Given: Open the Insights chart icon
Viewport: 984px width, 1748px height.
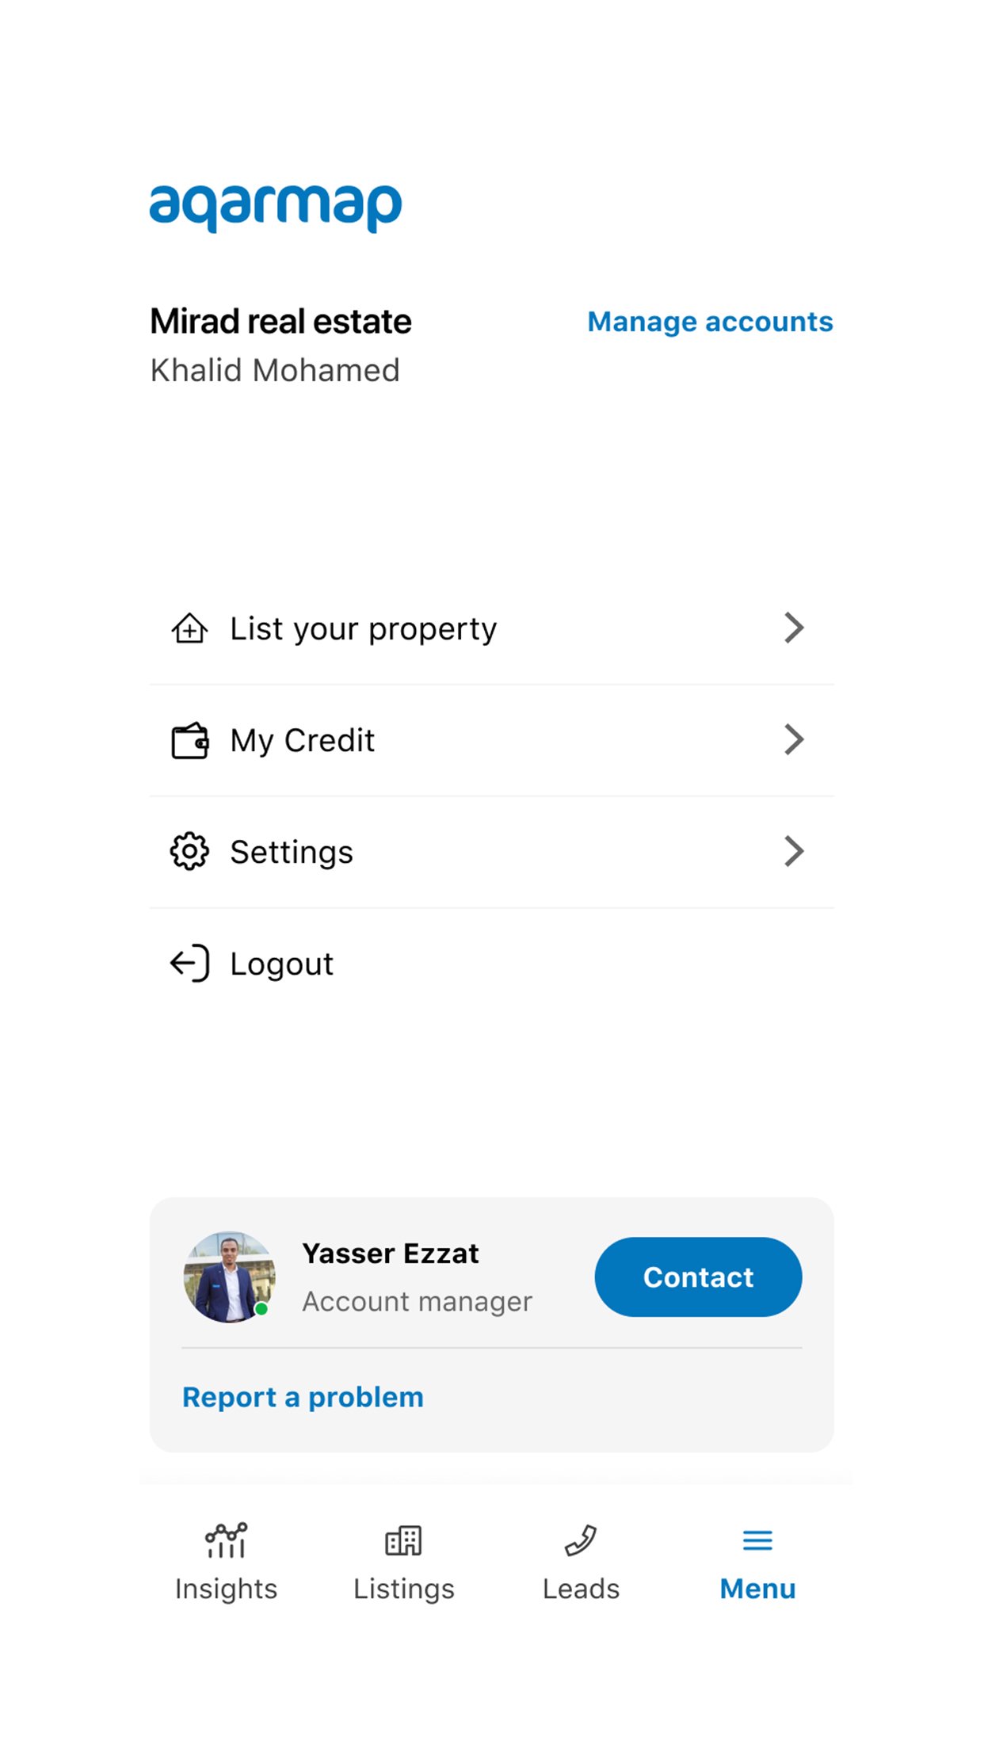Looking at the screenshot, I should pos(226,1540).
